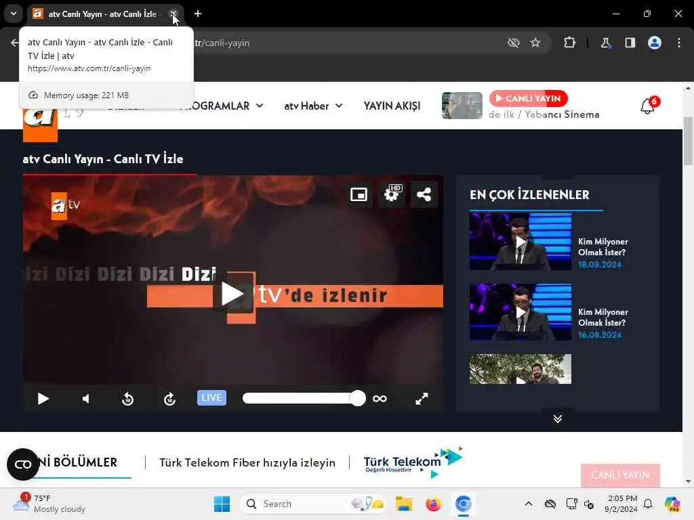Viewport: 694px width, 520px height.
Task: Open the Chrome profile avatar
Action: 655,43
